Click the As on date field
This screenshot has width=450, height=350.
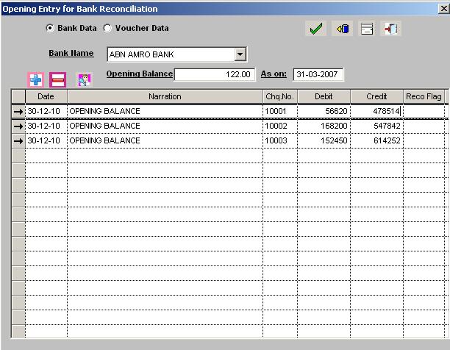(318, 74)
